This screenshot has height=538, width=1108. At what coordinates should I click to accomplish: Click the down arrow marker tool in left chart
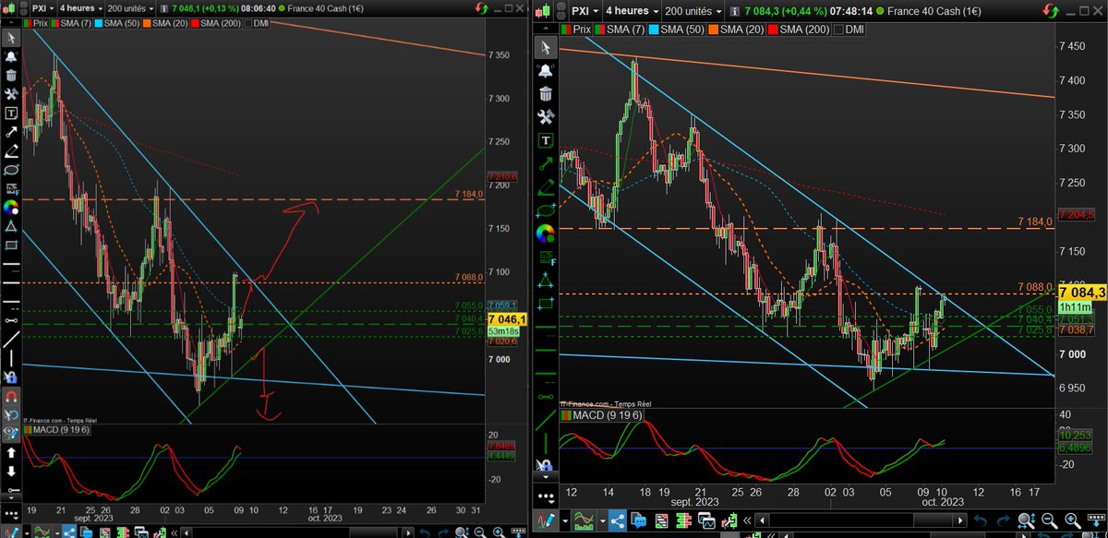(11, 471)
